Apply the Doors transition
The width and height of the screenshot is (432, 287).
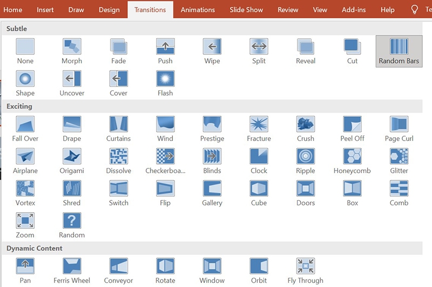[x=306, y=193]
